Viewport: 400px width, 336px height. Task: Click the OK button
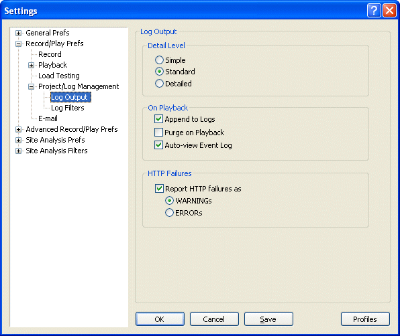point(160,319)
